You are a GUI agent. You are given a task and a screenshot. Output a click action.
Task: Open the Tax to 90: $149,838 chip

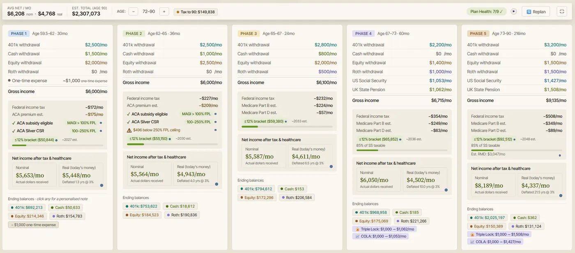pyautogui.click(x=195, y=12)
